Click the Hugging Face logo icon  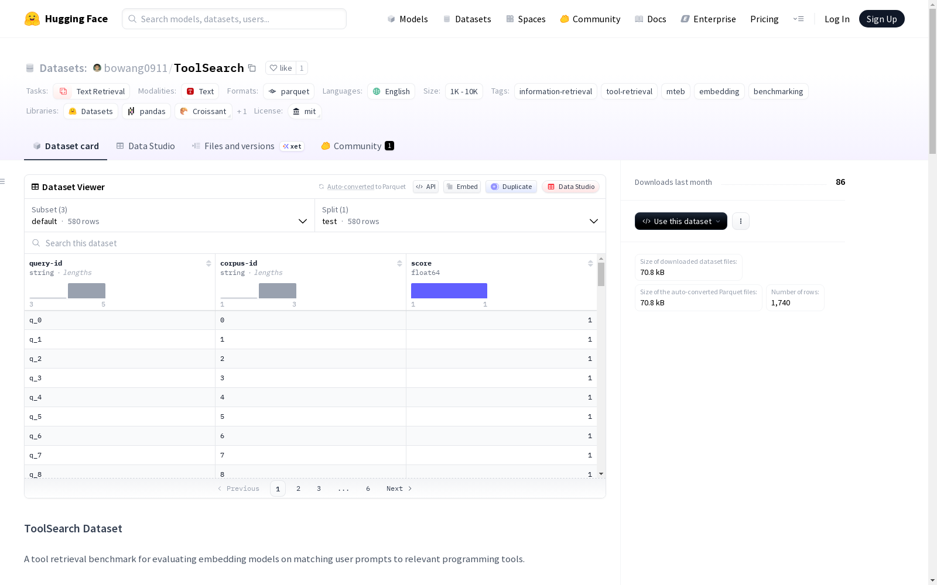32,19
